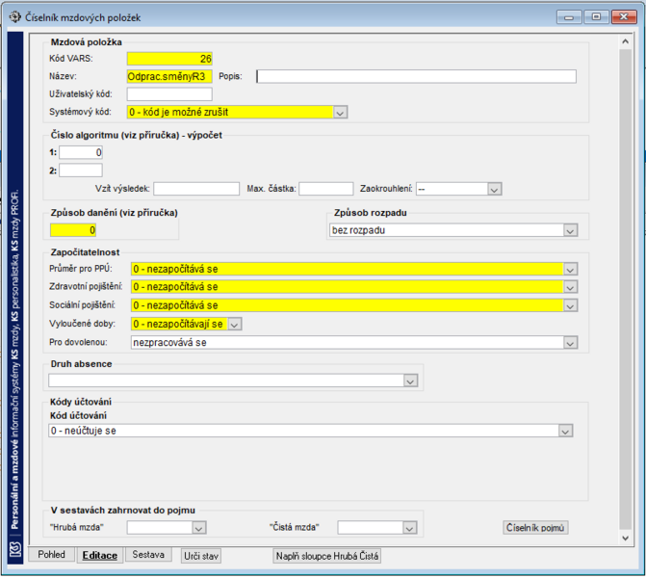
Task: Click the Max. částka input field
Action: click(326, 189)
